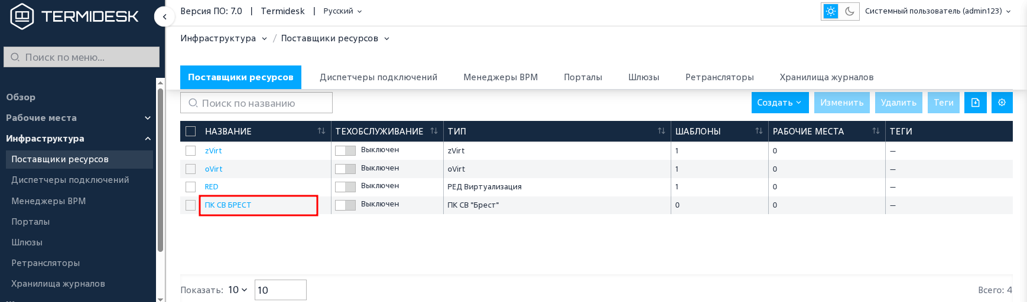Switch to Хранилища журналов tab
This screenshot has width=1027, height=302.
826,77
